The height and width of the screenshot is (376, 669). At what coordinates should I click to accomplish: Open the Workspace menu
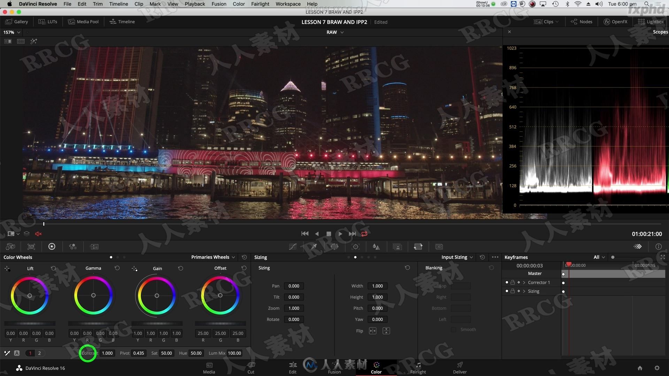[288, 4]
